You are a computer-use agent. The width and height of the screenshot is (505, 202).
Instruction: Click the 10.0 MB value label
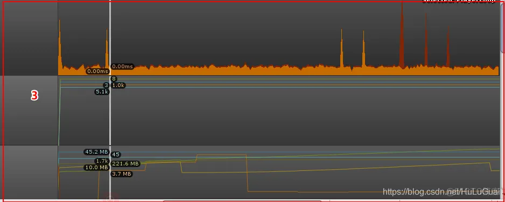(x=96, y=167)
